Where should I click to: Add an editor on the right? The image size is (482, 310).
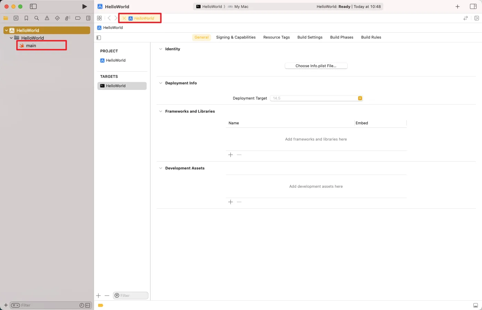click(x=476, y=18)
